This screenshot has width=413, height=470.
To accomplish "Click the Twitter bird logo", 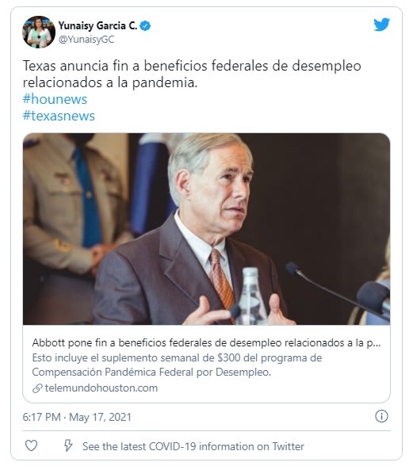I will 381,25.
